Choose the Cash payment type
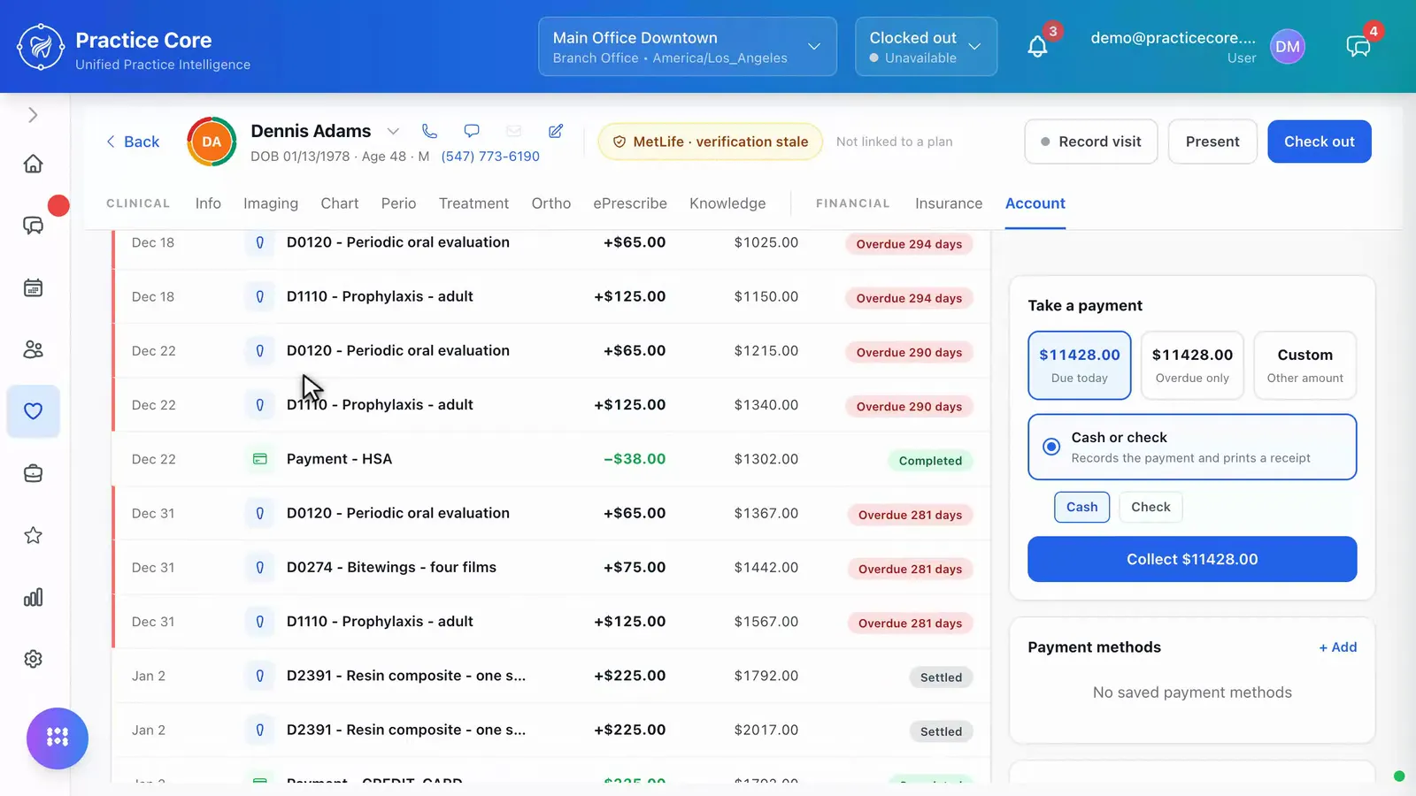Image resolution: width=1416 pixels, height=796 pixels. point(1081,507)
